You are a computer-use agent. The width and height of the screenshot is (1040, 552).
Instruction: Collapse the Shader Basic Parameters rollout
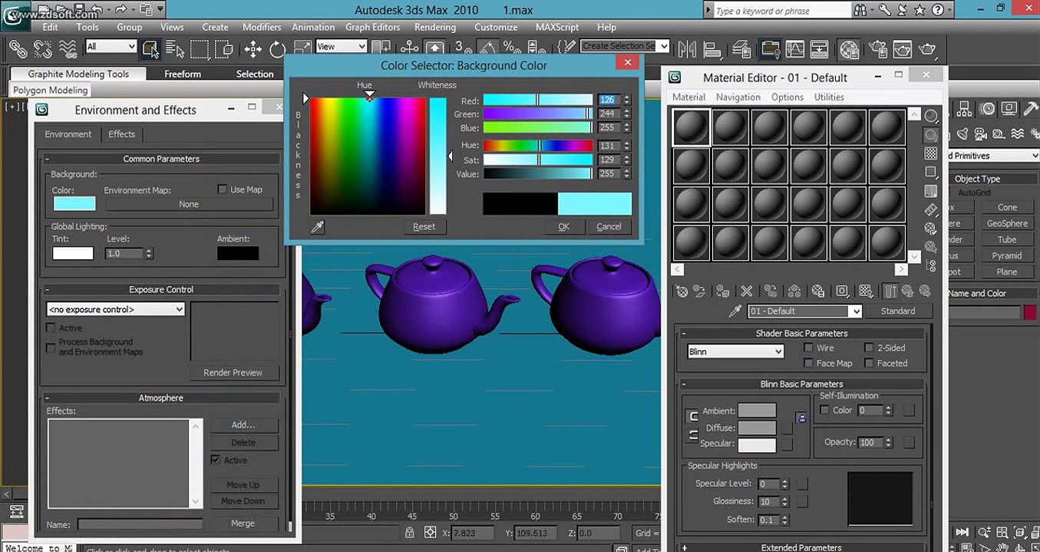801,333
